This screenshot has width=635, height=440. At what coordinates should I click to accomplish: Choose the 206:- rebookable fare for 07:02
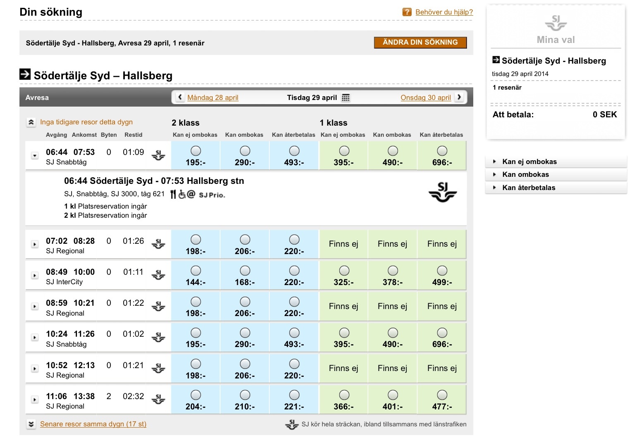point(245,240)
